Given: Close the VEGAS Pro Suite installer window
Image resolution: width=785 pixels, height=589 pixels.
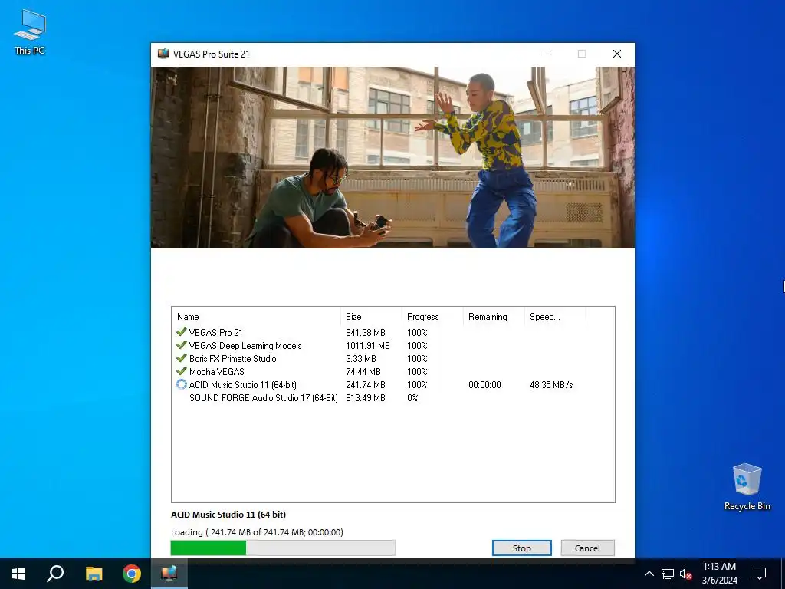Looking at the screenshot, I should tap(617, 54).
